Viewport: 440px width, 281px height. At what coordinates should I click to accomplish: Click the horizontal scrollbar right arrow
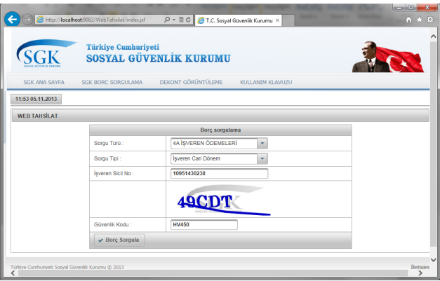tap(420, 273)
